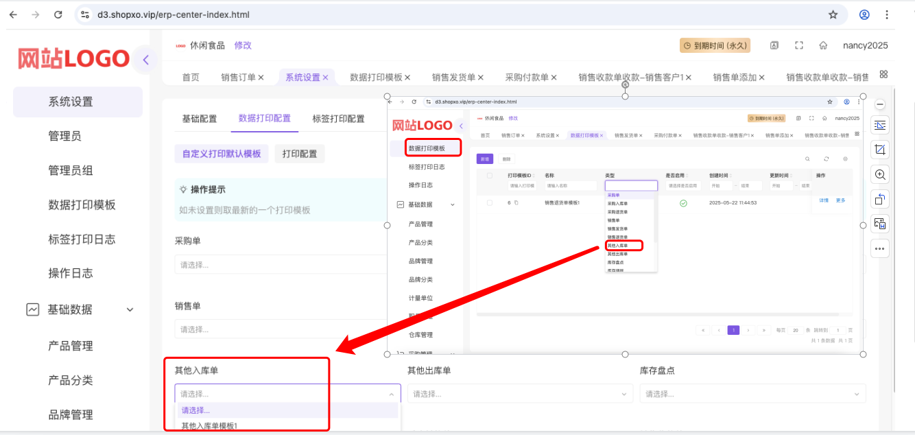Viewport: 915px width, 435px height.
Task: Close the 销售发货单 tab
Action: point(480,78)
